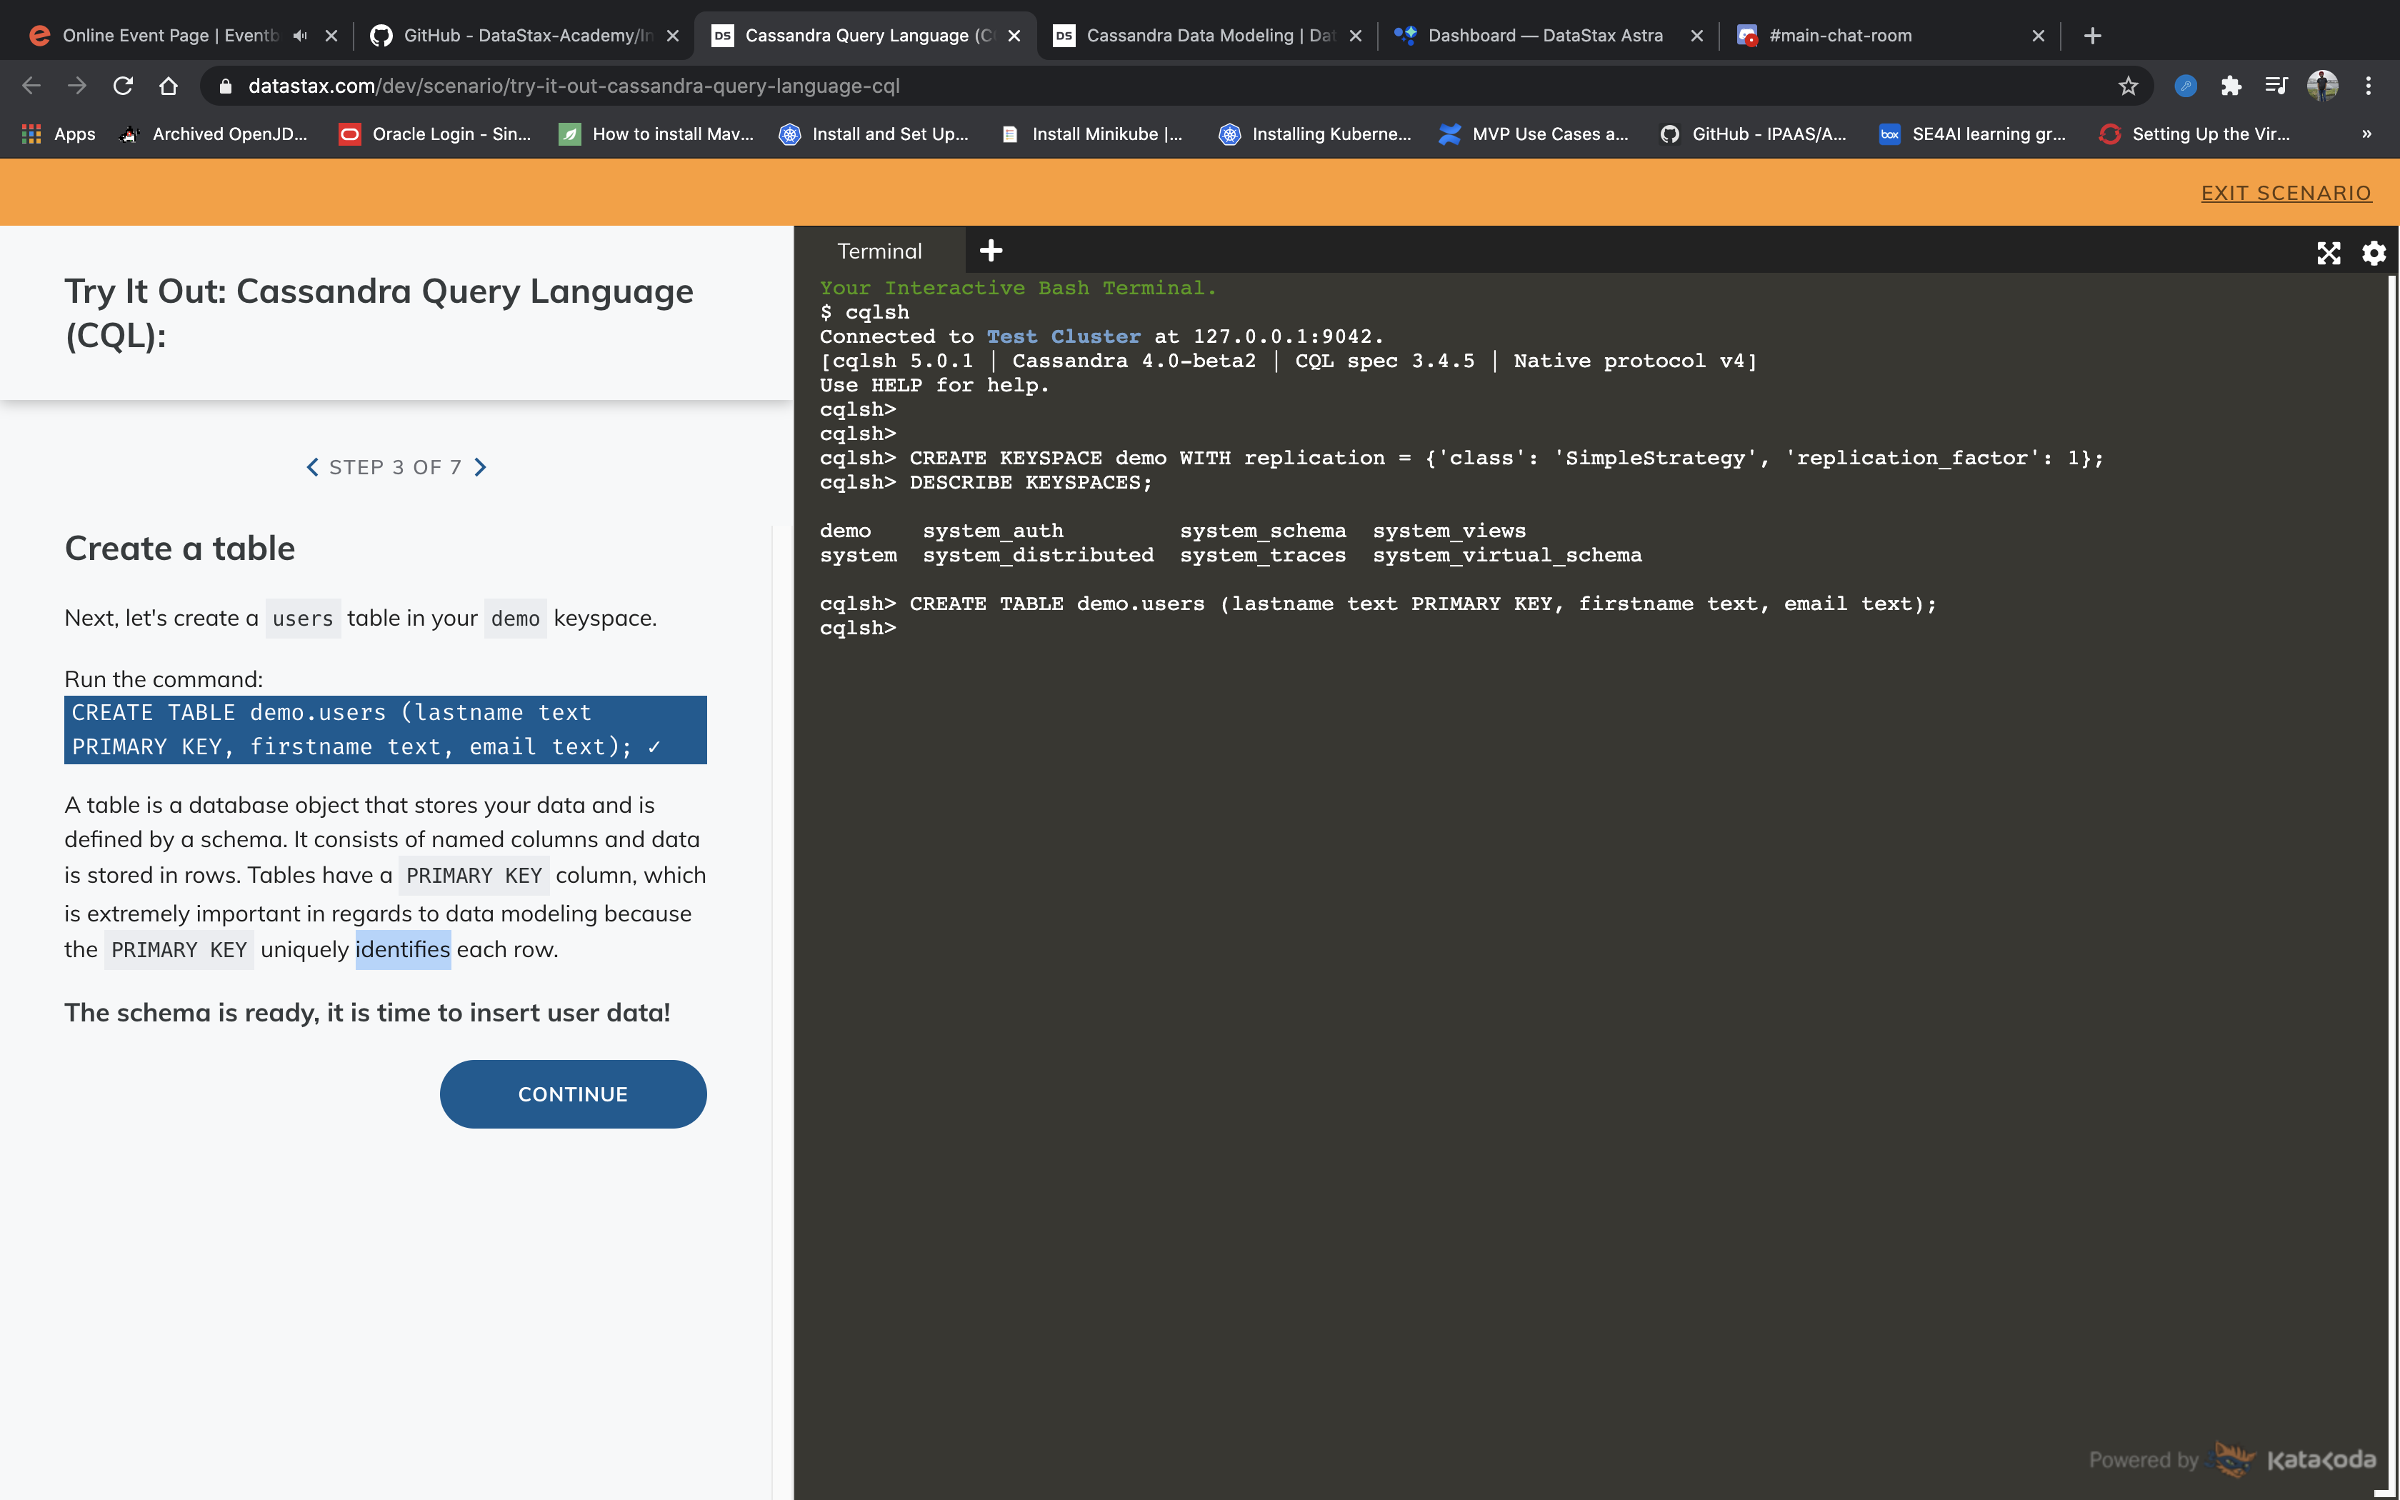Close the Online Event Page tab
The image size is (2400, 1500).
pyautogui.click(x=331, y=36)
